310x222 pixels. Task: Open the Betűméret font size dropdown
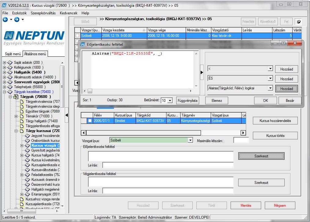170,101
